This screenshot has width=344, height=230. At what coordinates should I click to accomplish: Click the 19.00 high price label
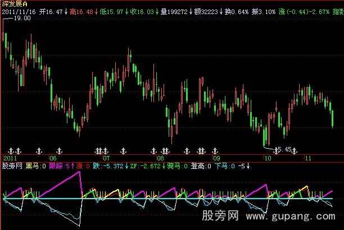[x=22, y=18]
